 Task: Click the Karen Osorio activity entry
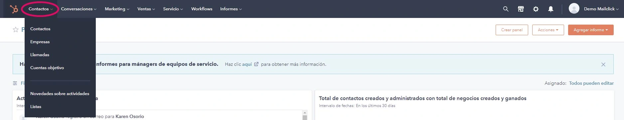click(130, 116)
